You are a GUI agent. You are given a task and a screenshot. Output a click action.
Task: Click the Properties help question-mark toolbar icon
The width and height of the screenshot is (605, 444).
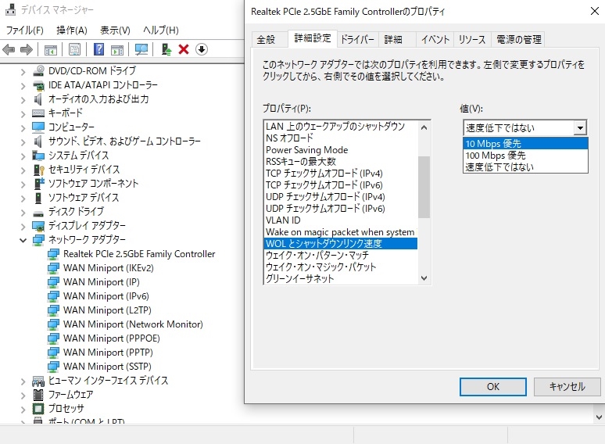point(98,49)
